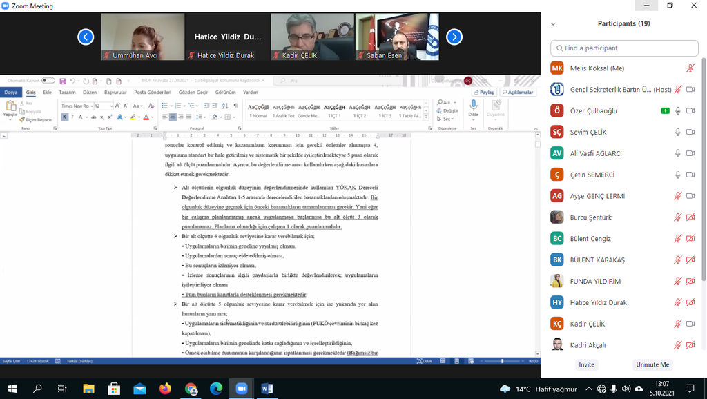Screen dimensions: 707x399
Task: Click the next video thumbnails arrow
Action: 454,37
